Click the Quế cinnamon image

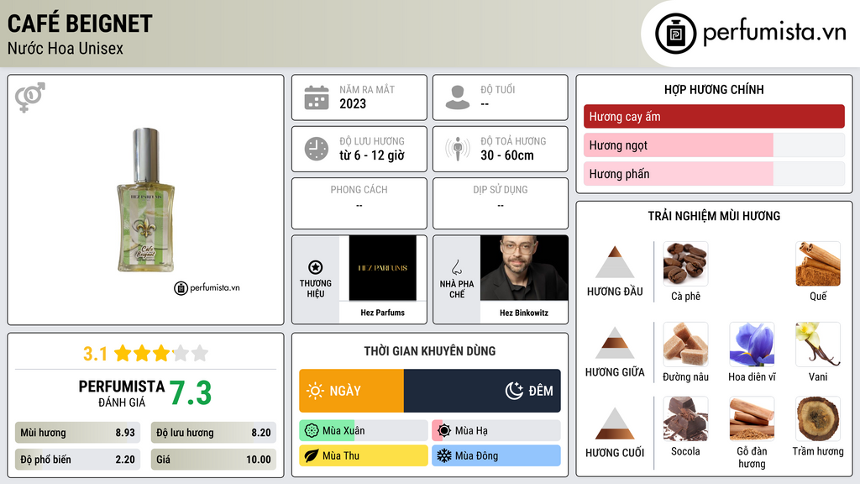click(x=818, y=264)
